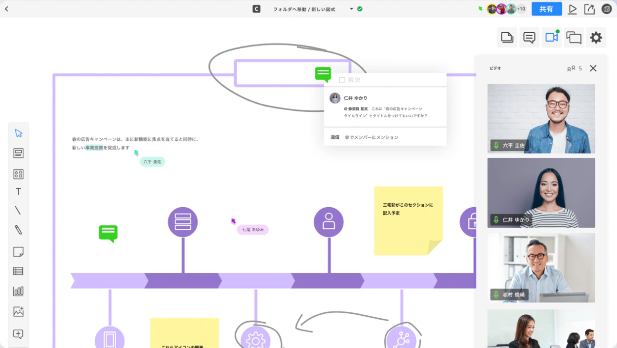Click the blue 共有 share button

pos(546,9)
